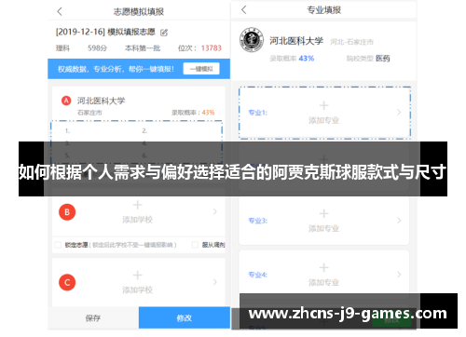
Task: Click the 石家庄市 text under school A
Action: pos(89,113)
